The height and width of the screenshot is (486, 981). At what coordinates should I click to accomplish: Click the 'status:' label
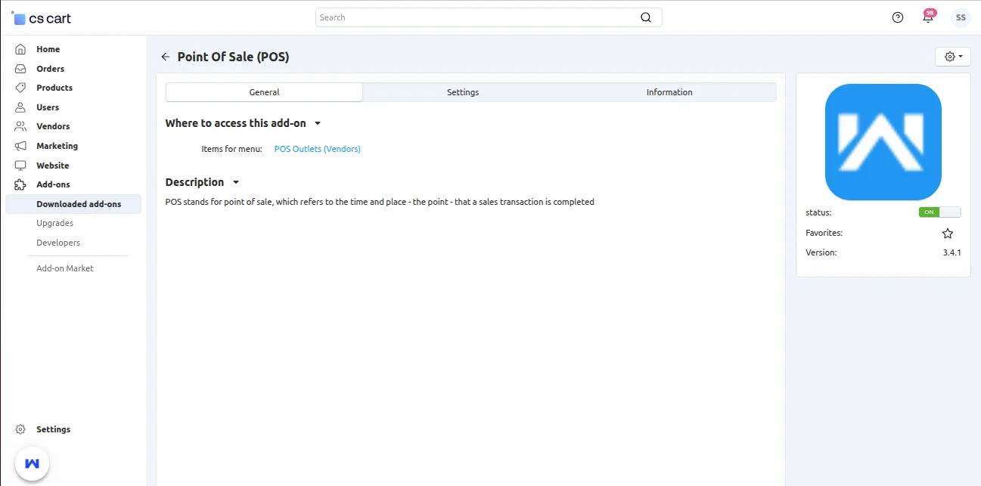(818, 212)
